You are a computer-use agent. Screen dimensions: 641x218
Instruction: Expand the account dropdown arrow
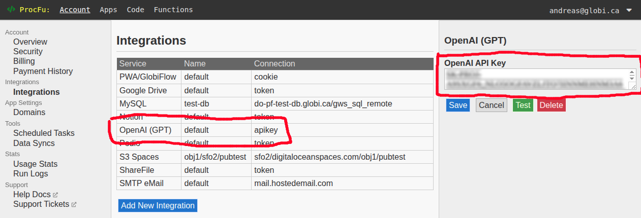(x=629, y=10)
